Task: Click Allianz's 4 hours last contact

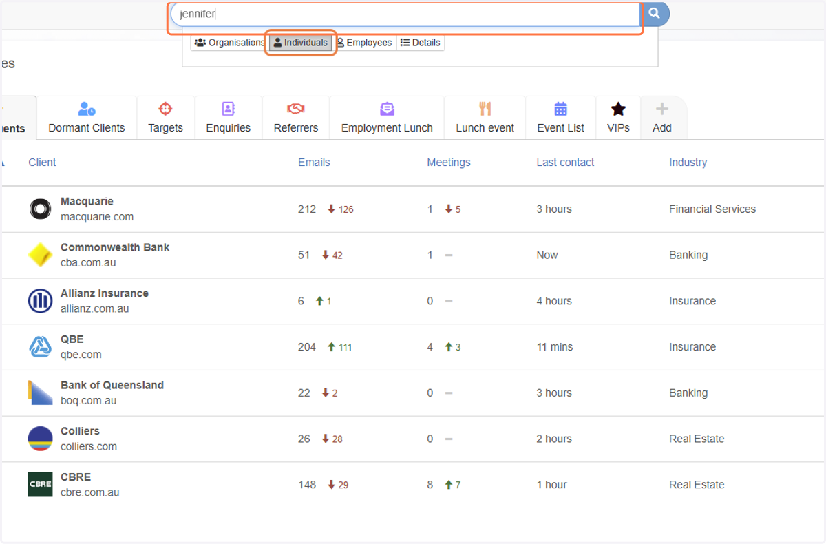Action: coord(554,301)
